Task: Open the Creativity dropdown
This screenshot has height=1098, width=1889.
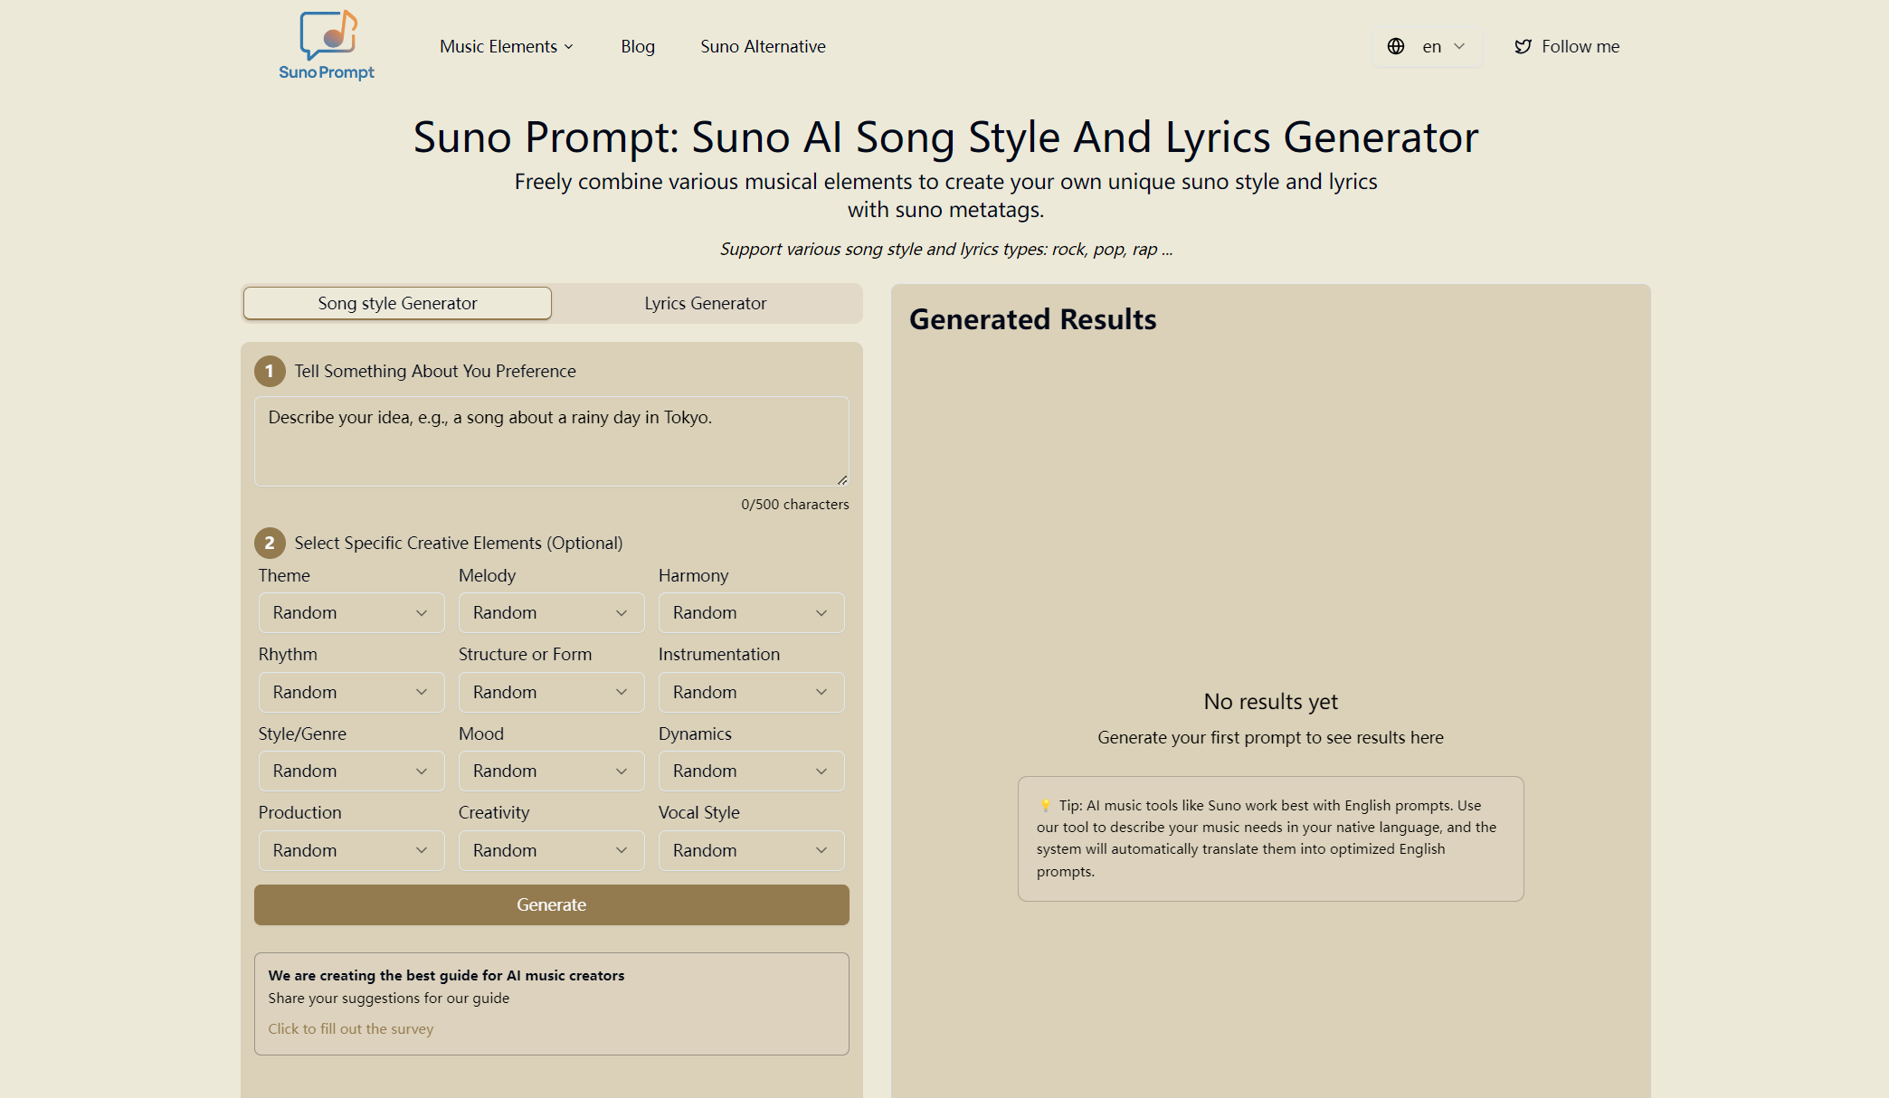Action: coord(550,850)
